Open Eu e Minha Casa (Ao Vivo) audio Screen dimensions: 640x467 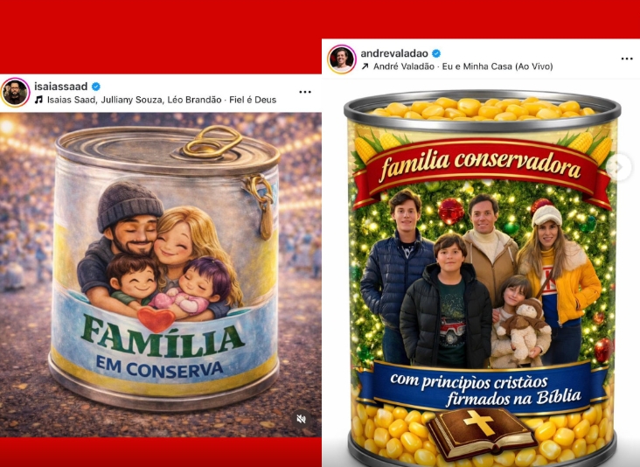pyautogui.click(x=497, y=66)
